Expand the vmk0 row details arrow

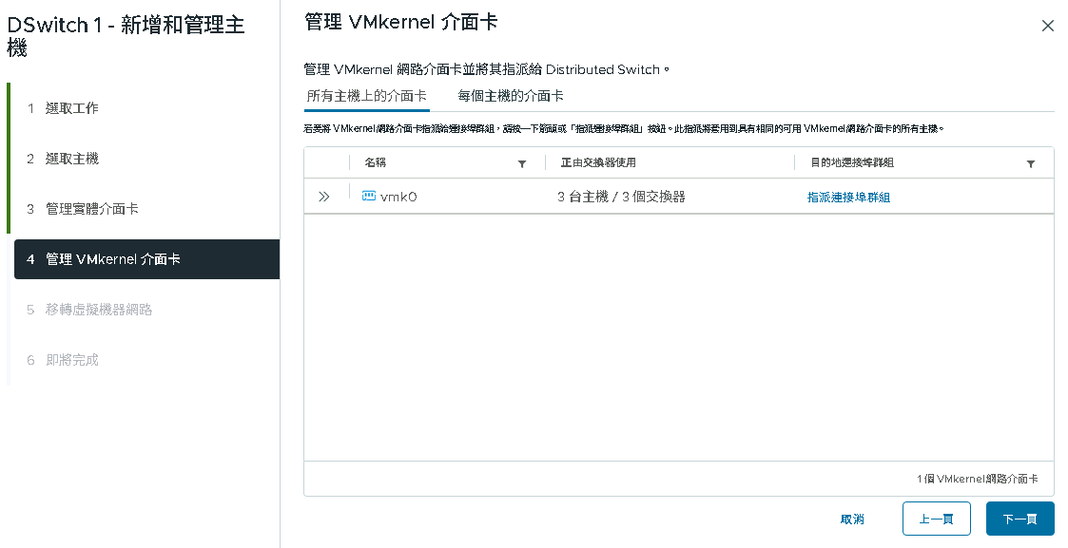pyautogui.click(x=324, y=198)
